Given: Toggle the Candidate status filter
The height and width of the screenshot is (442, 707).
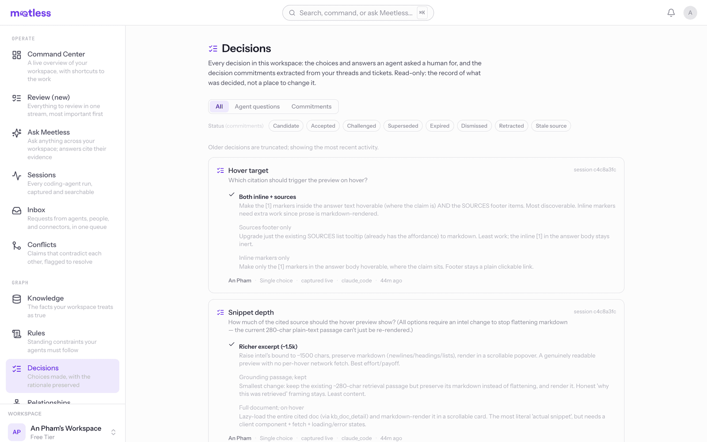Looking at the screenshot, I should 286,126.
